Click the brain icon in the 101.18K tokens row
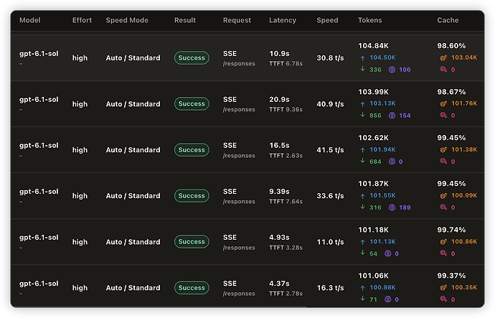 [x=387, y=253]
